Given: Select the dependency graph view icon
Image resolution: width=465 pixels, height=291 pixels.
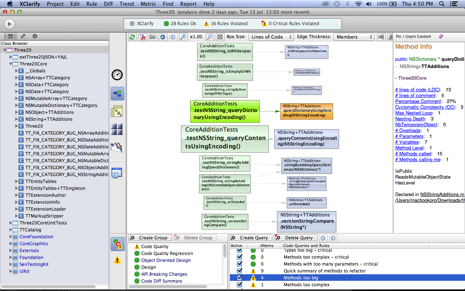Looking at the screenshot, I should pyautogui.click(x=117, y=93).
